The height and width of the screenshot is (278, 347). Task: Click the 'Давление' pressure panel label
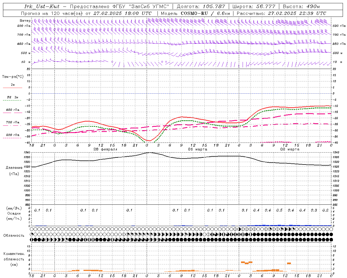(x=14, y=168)
